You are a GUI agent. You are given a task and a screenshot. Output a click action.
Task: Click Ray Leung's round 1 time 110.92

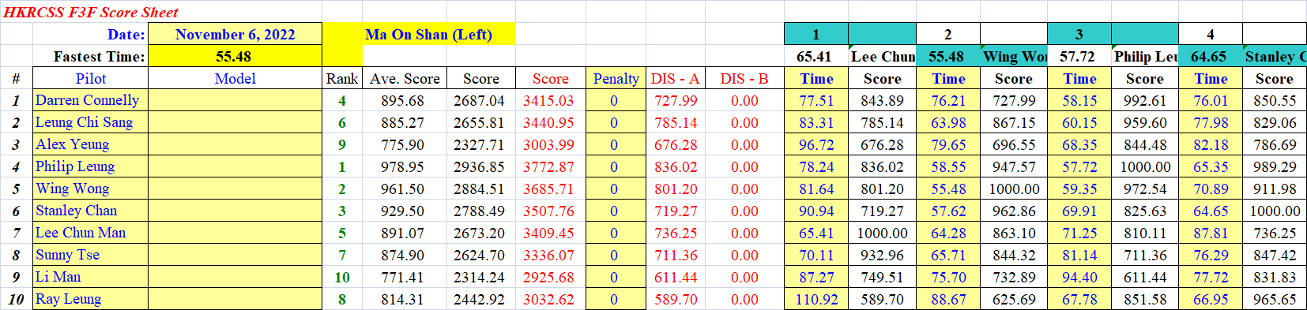pos(816,299)
